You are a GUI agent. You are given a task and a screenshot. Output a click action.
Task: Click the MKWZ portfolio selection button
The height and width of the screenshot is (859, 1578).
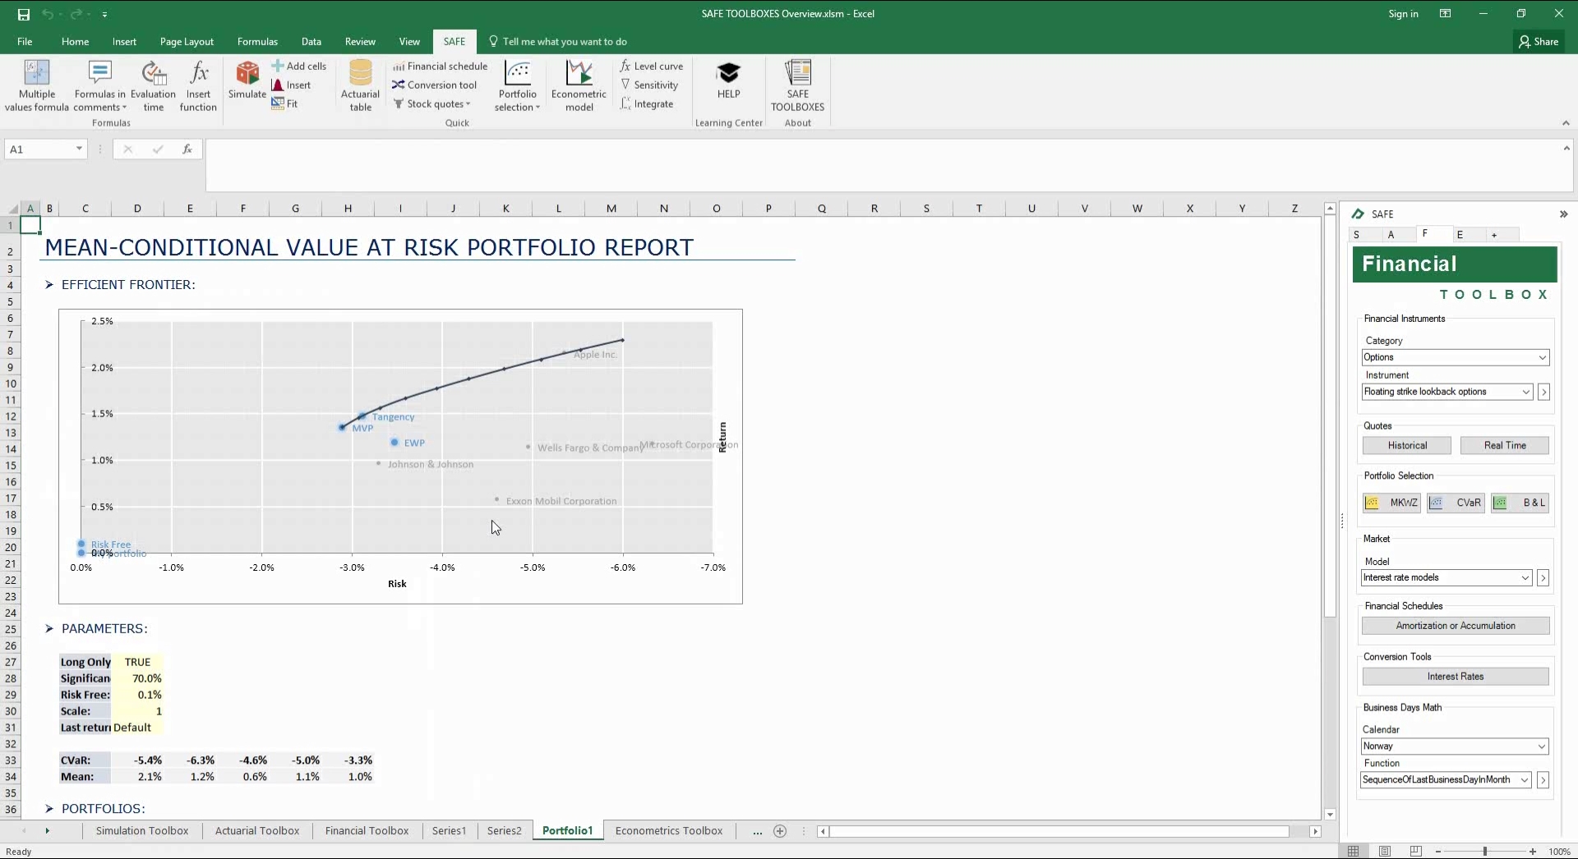1391,503
